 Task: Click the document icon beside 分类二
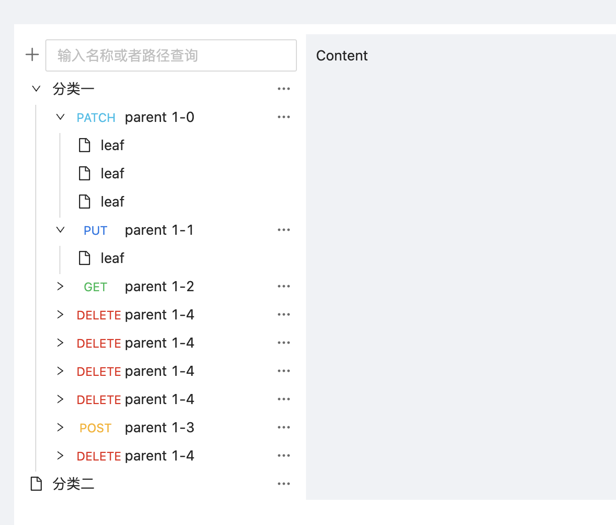coord(35,483)
